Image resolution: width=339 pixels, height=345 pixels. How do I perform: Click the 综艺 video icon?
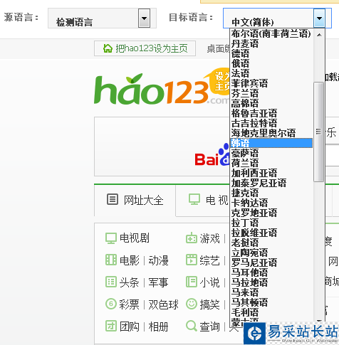point(192,260)
